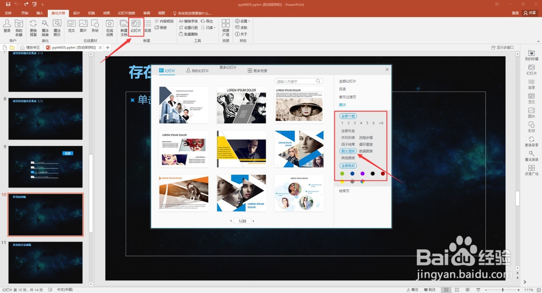
Task: Click the 告诉我您想要做什么 search box
Action: tap(192, 13)
